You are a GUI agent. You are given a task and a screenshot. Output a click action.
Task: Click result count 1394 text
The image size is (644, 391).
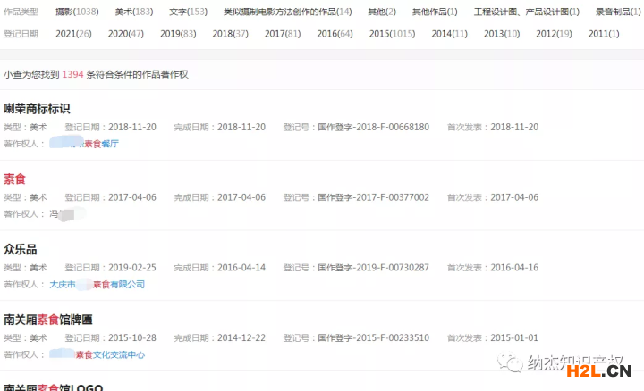tap(72, 74)
